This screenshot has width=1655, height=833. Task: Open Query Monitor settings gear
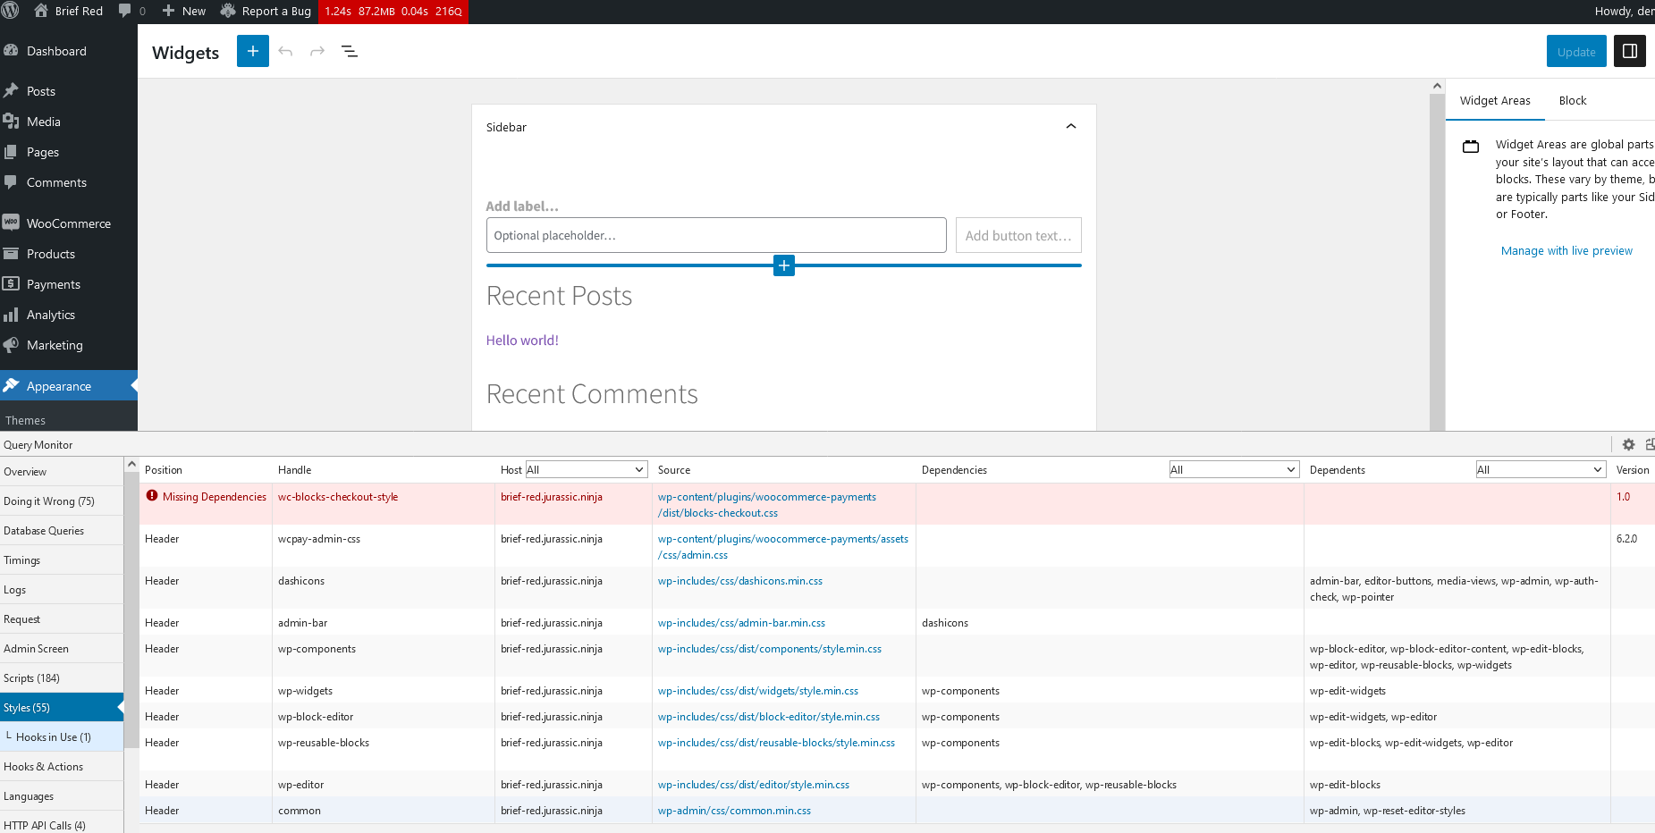[1628, 444]
